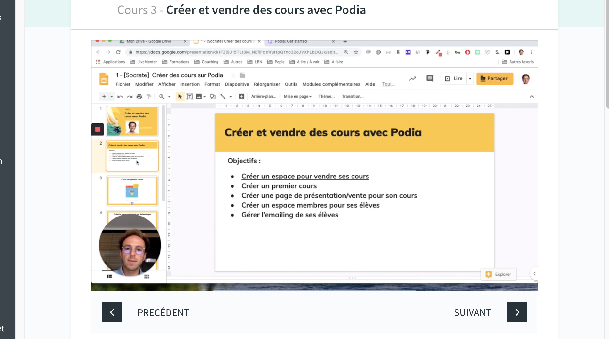Click the red stop recording button
609x339 pixels.
(x=98, y=129)
